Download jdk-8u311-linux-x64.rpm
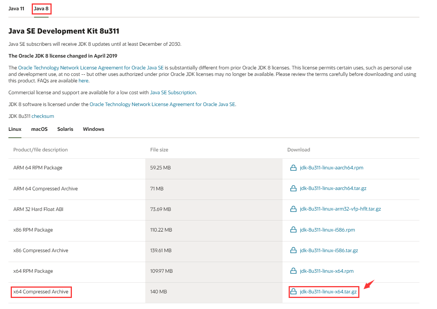The image size is (437, 309). (327, 271)
